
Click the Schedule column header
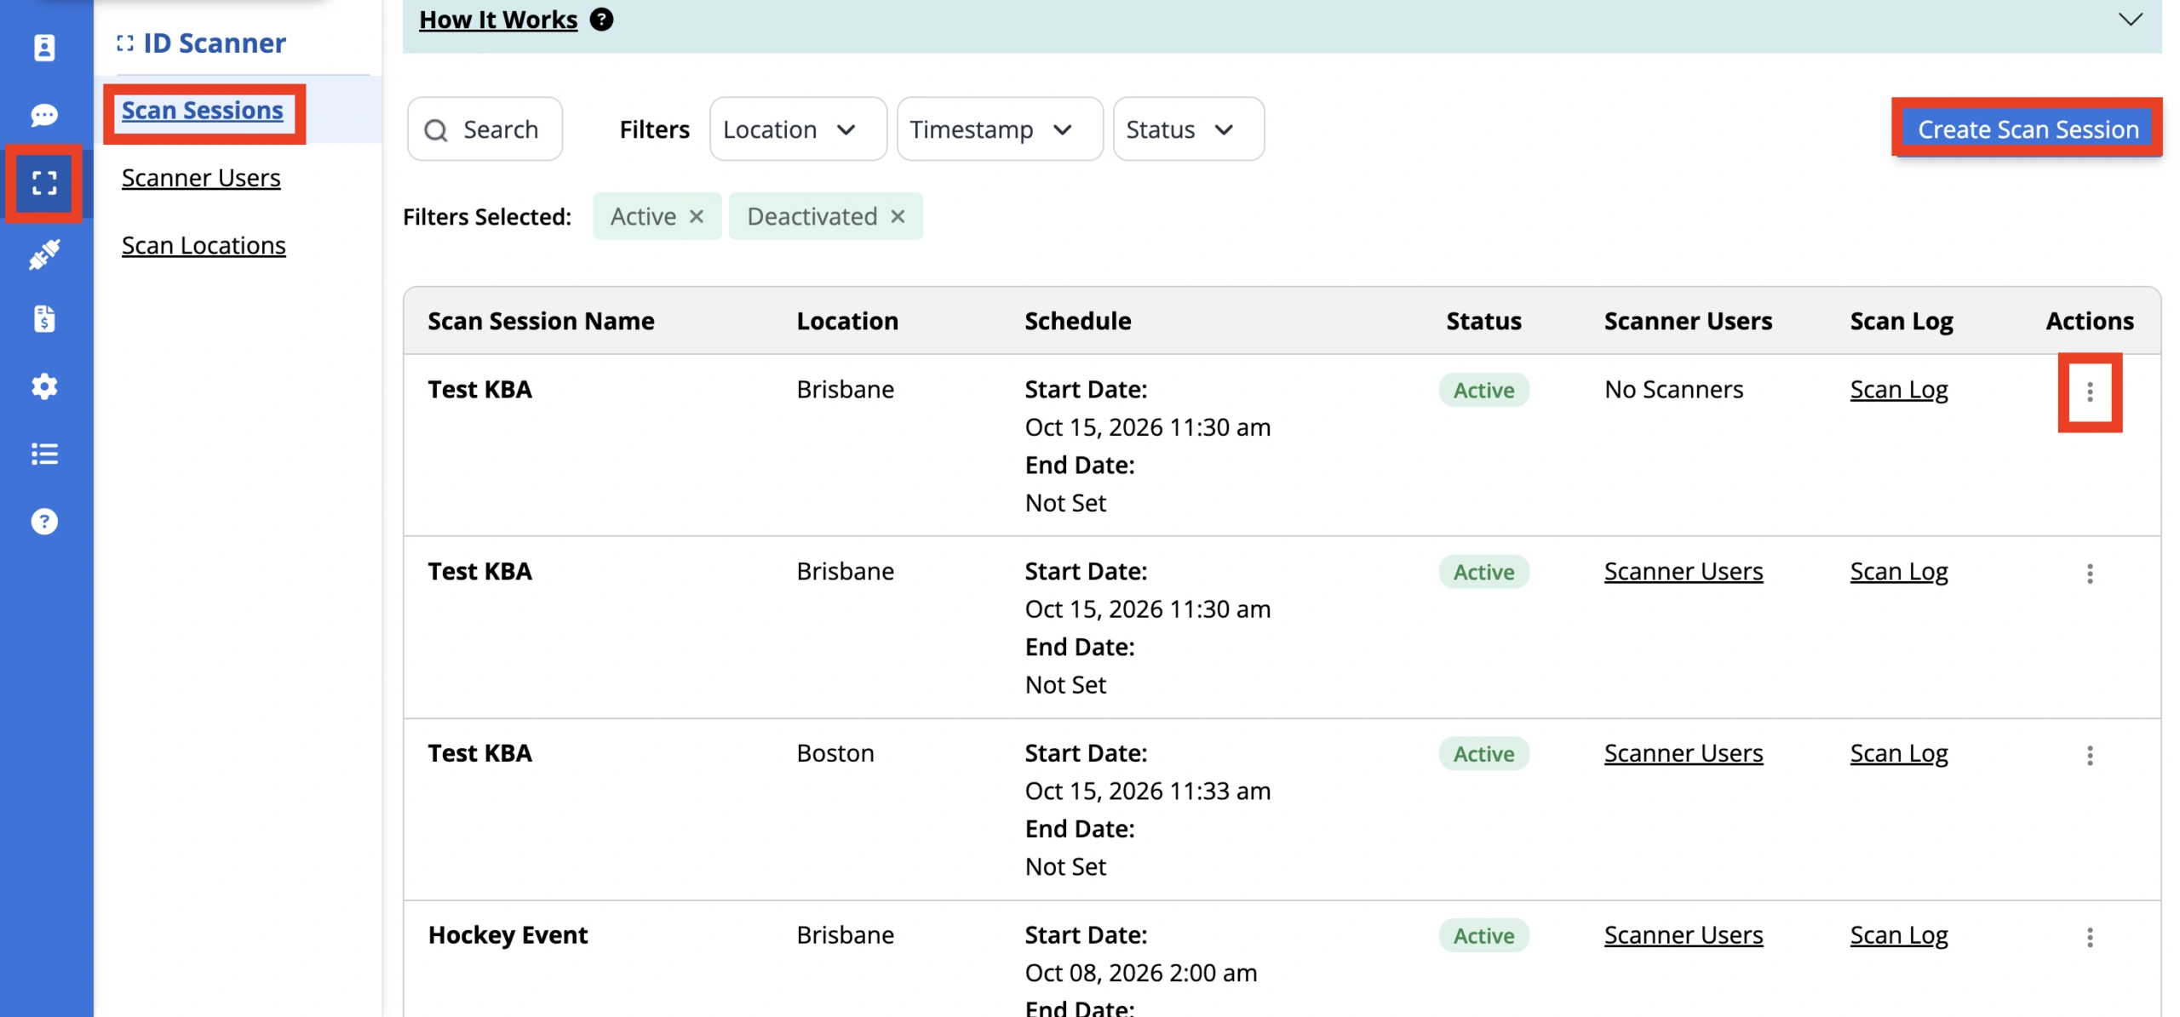(x=1077, y=321)
